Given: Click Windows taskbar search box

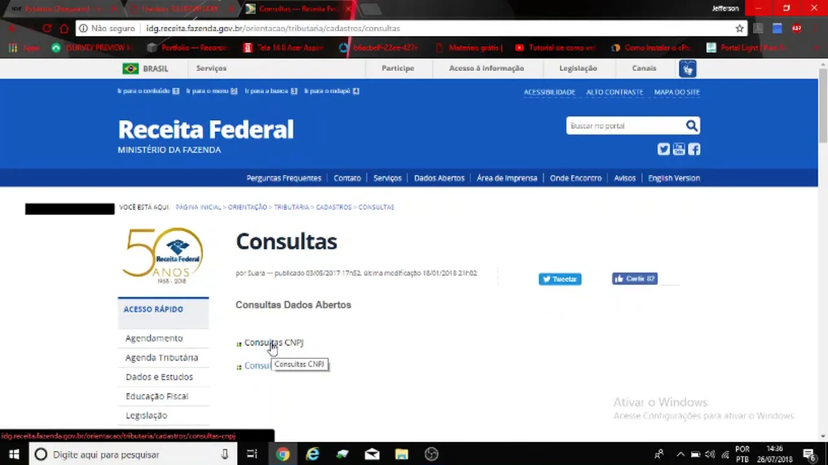Looking at the screenshot, I should coord(133,455).
